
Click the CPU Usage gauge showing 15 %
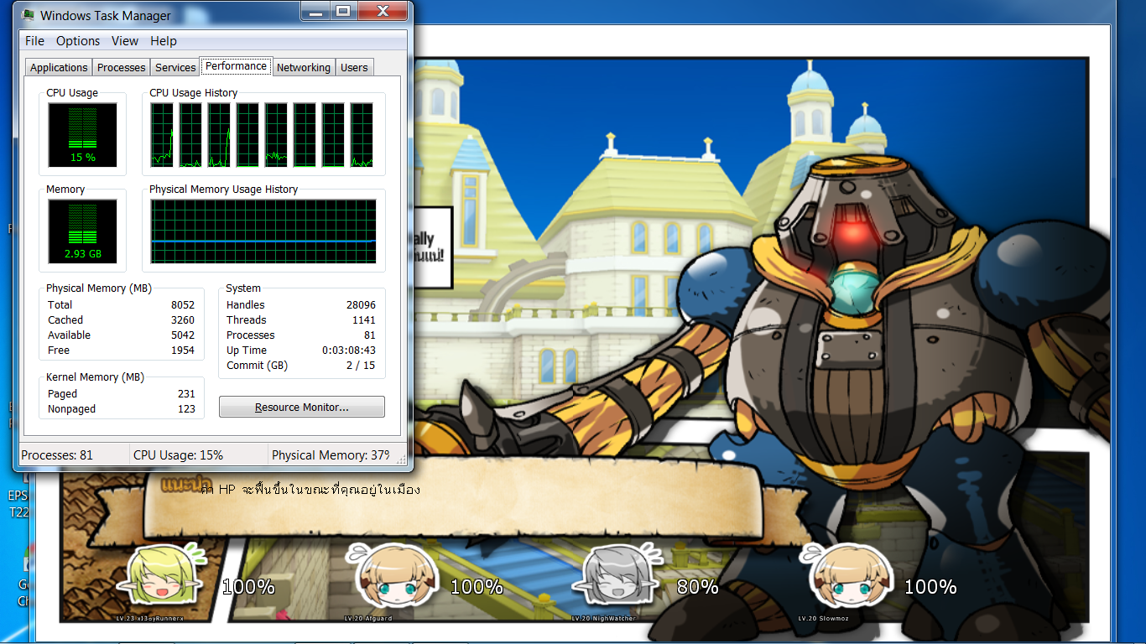click(x=82, y=134)
